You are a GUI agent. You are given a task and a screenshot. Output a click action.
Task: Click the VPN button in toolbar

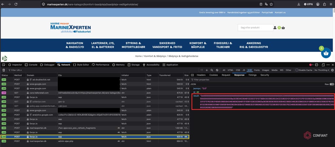pyautogui.click(x=308, y=4)
